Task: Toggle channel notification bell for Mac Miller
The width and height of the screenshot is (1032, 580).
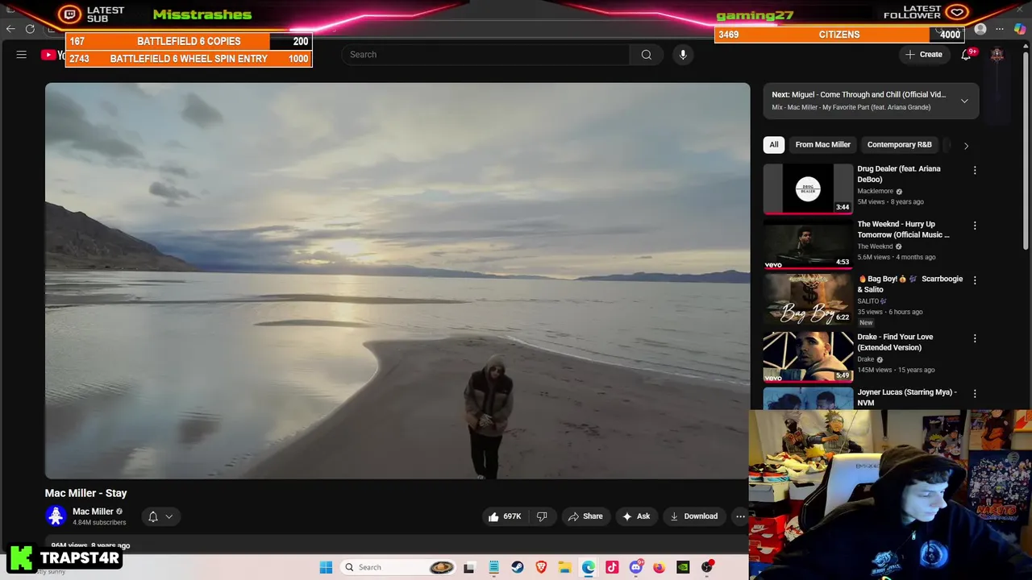Action: (x=153, y=516)
